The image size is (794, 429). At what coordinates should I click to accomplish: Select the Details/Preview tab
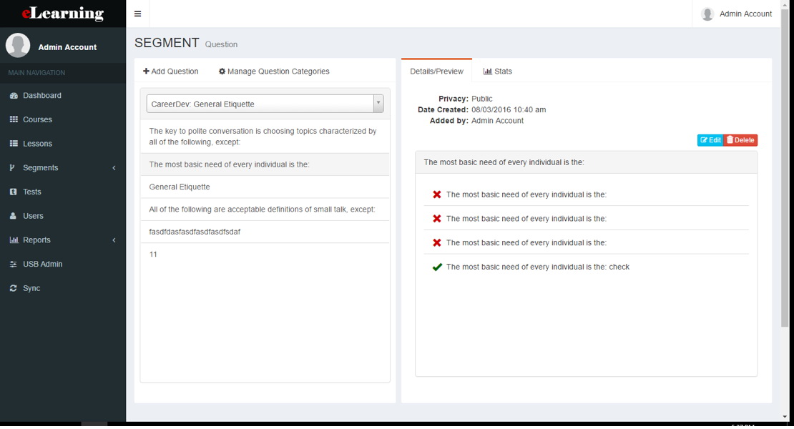point(436,71)
